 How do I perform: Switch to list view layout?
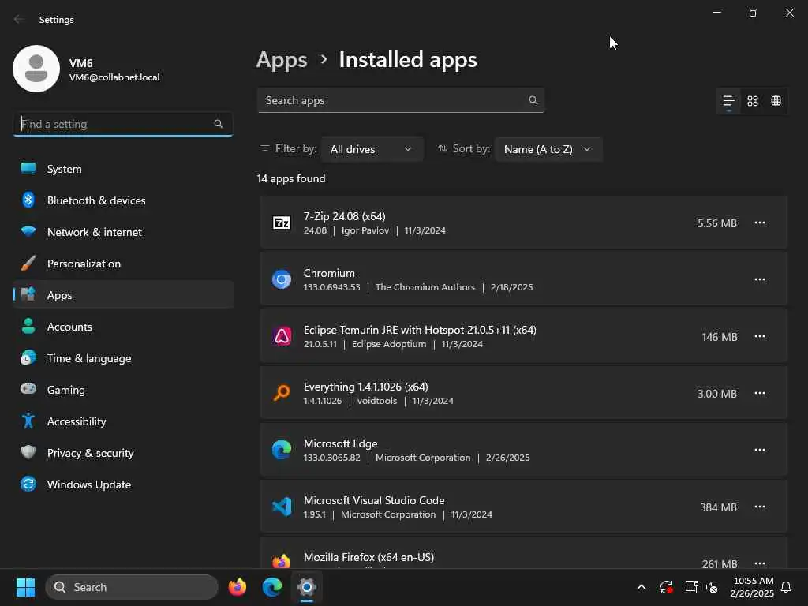[x=728, y=101]
